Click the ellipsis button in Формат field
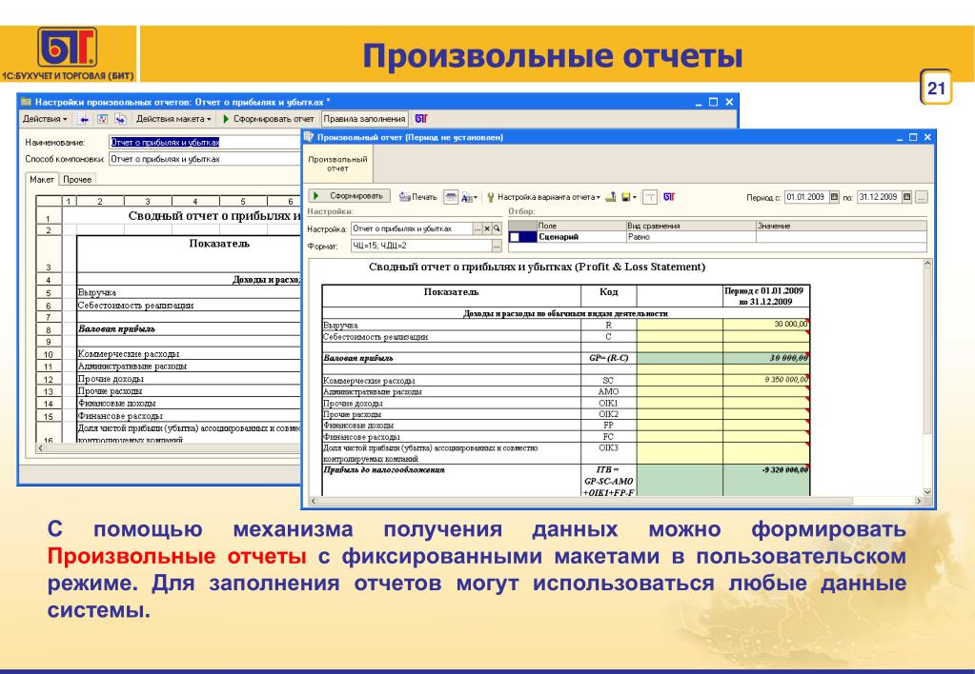The width and height of the screenshot is (975, 674). pyautogui.click(x=497, y=246)
